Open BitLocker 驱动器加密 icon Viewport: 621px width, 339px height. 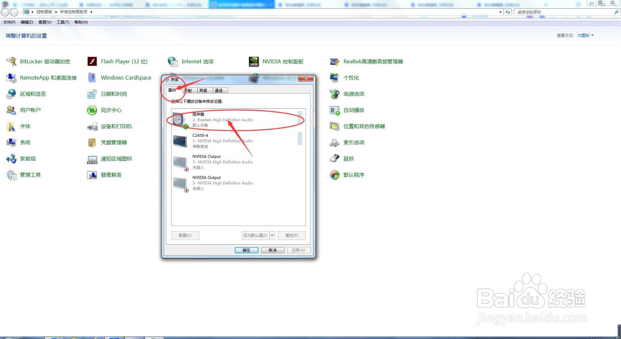[x=11, y=61]
